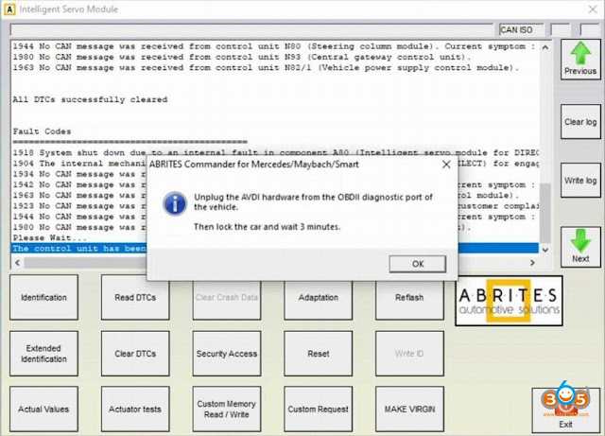Select 'Please Wait...' log line
605x436 pixels.
[50, 238]
